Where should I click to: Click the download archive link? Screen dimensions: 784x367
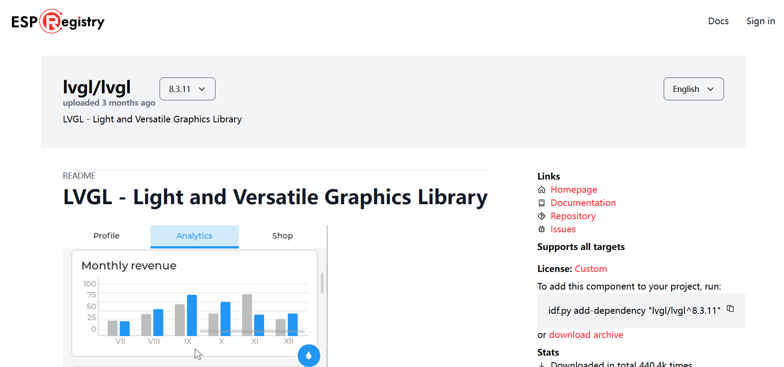(x=586, y=335)
